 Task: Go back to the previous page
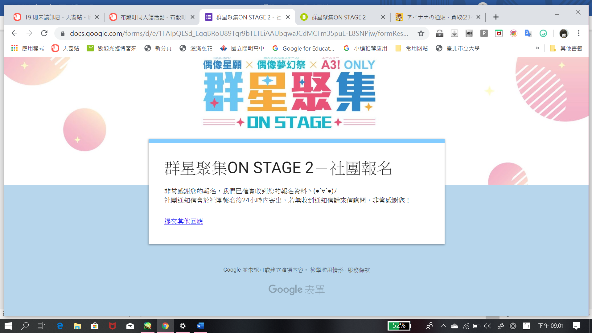coord(14,33)
